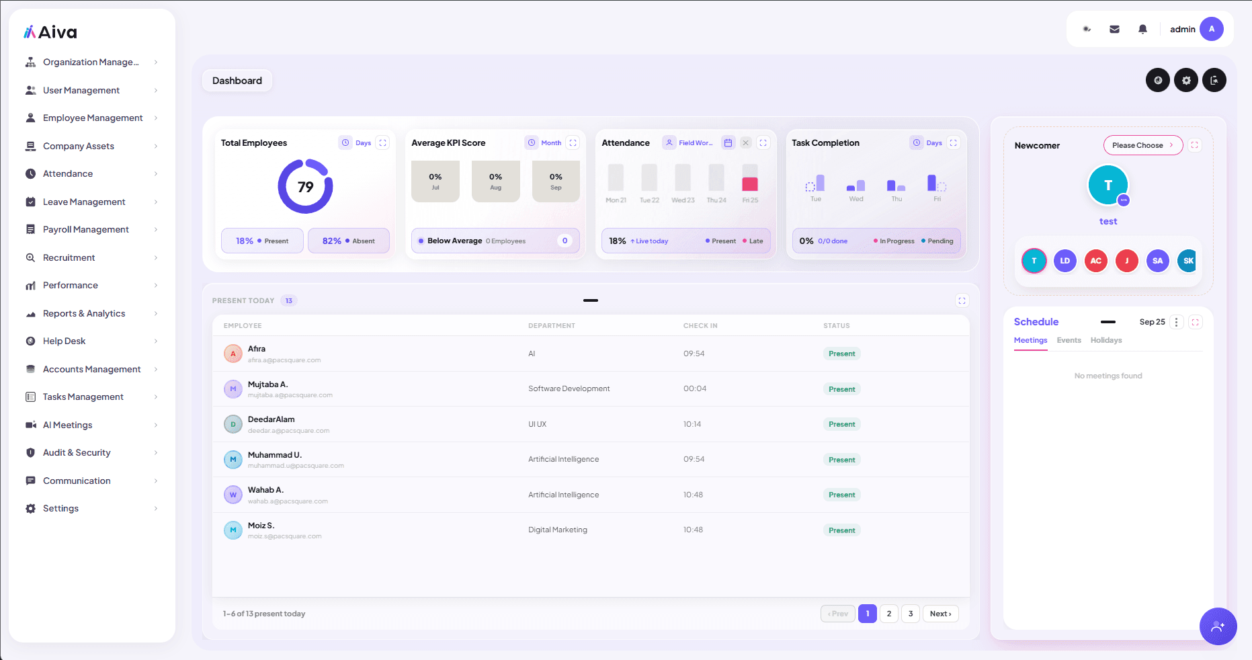Open the calendar picker in Attendance card
The width and height of the screenshot is (1252, 660).
tap(728, 142)
